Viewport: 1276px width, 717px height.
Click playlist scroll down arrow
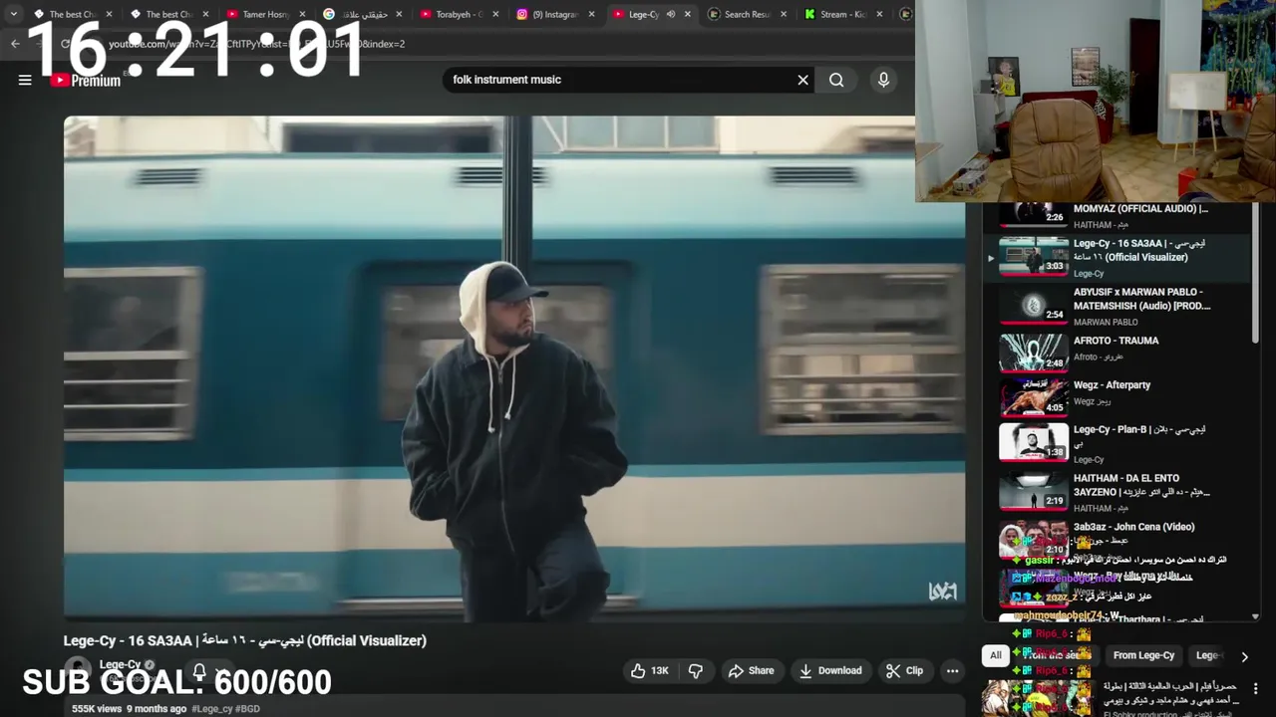coord(1255,617)
